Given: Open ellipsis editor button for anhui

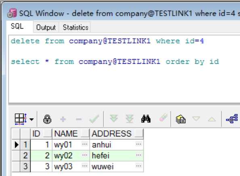Looking at the screenshot, I should (x=139, y=144).
